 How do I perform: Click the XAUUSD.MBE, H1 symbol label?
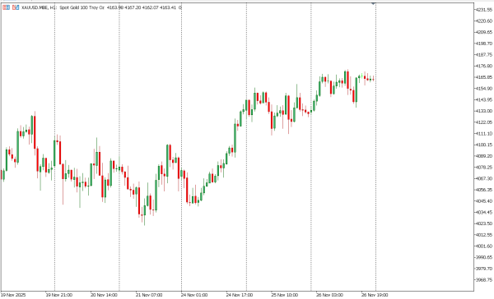click(39, 7)
